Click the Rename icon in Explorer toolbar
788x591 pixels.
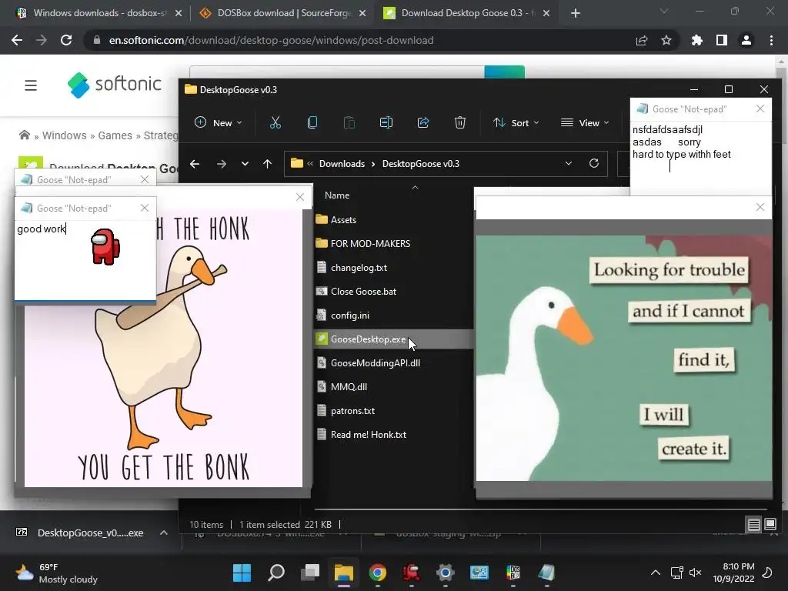[x=386, y=122]
